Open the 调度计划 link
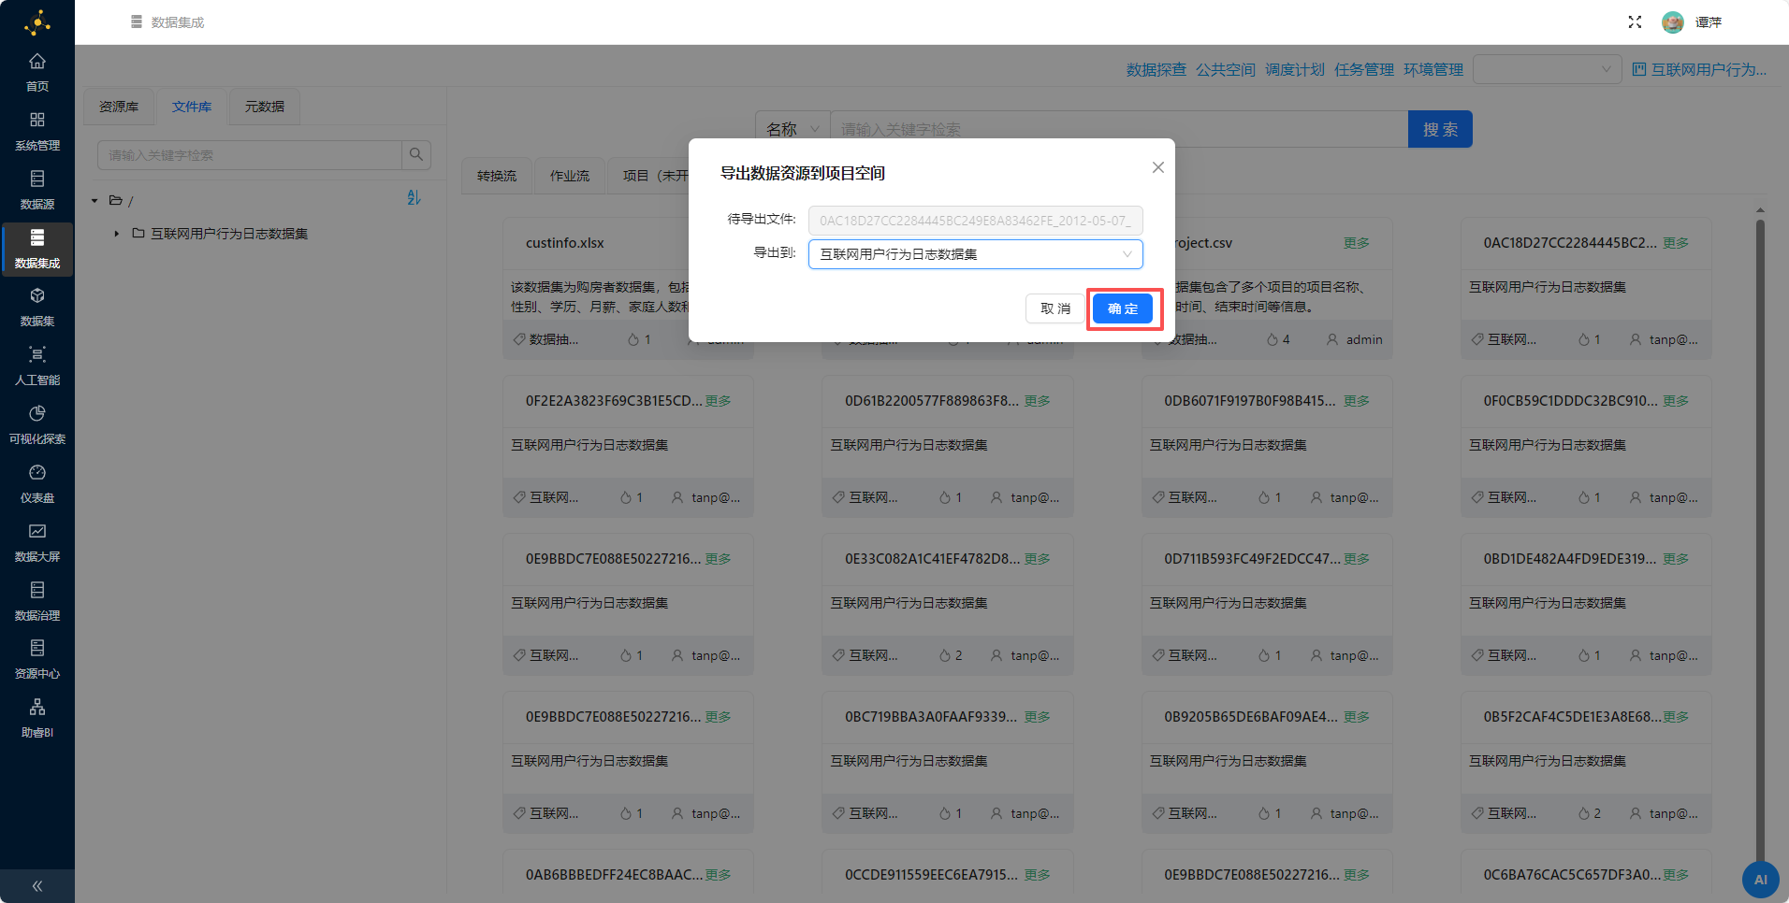 pos(1294,69)
